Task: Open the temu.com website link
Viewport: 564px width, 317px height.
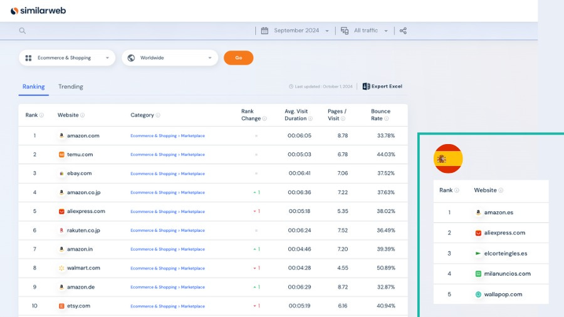Action: (80, 155)
